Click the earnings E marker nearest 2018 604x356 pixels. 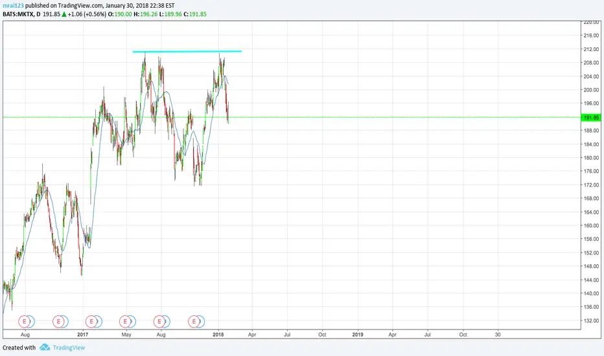pyautogui.click(x=194, y=321)
